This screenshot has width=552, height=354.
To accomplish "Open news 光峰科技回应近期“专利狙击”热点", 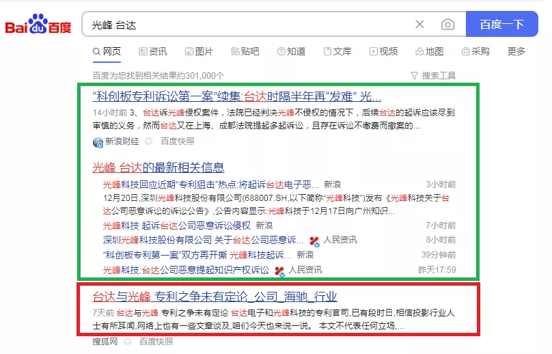I will tap(210, 185).
